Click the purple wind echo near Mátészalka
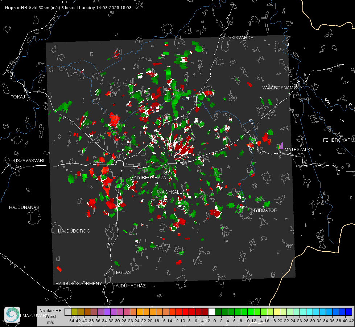 [281, 146]
